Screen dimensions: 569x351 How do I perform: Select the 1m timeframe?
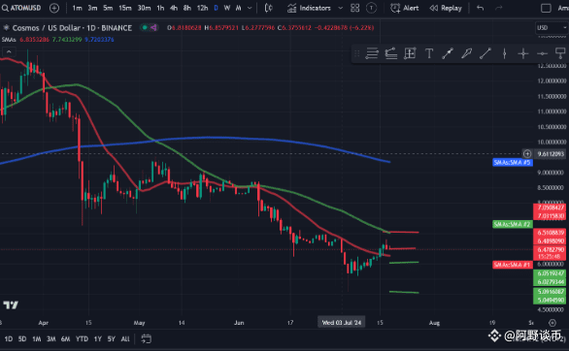[77, 8]
